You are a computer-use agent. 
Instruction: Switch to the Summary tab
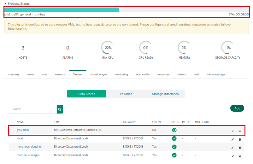point(14,74)
